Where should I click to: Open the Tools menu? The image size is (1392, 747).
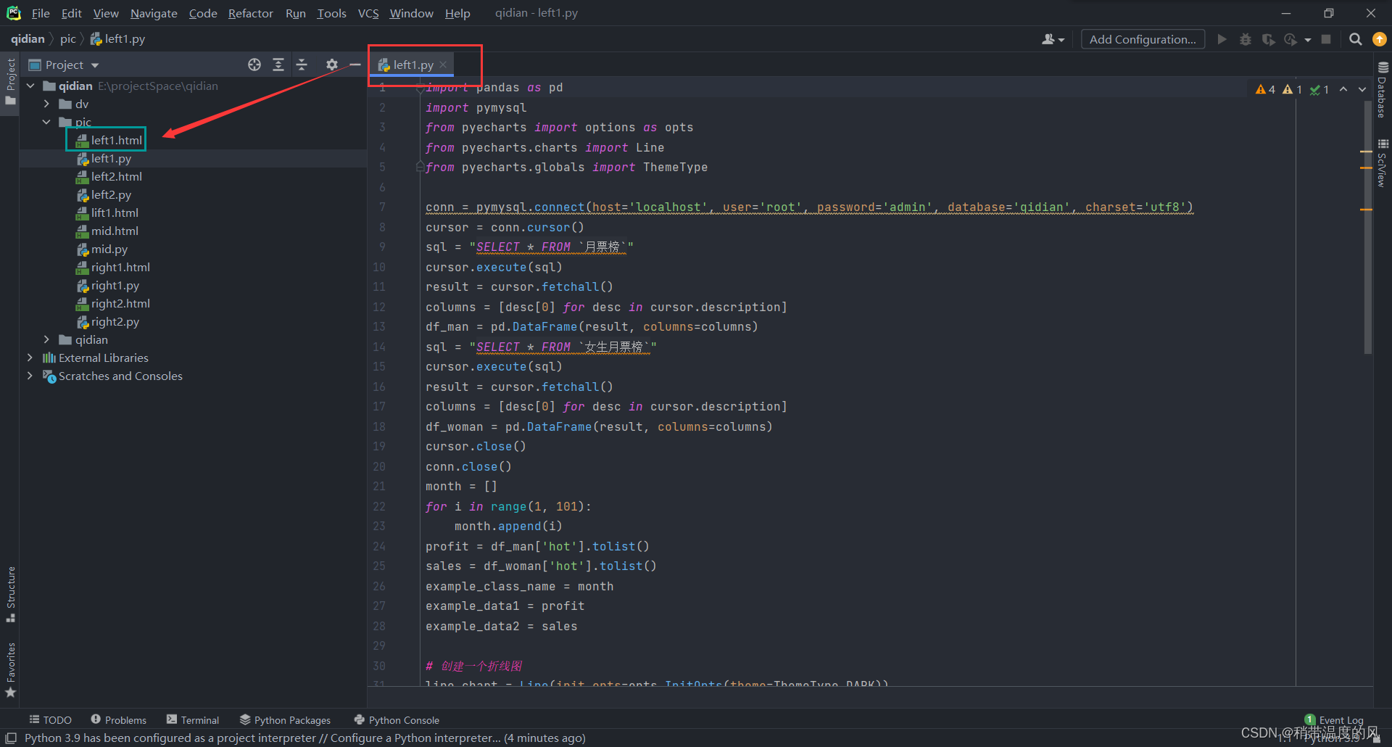click(331, 13)
